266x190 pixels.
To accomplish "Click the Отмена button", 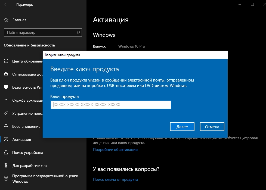I will (x=212, y=127).
